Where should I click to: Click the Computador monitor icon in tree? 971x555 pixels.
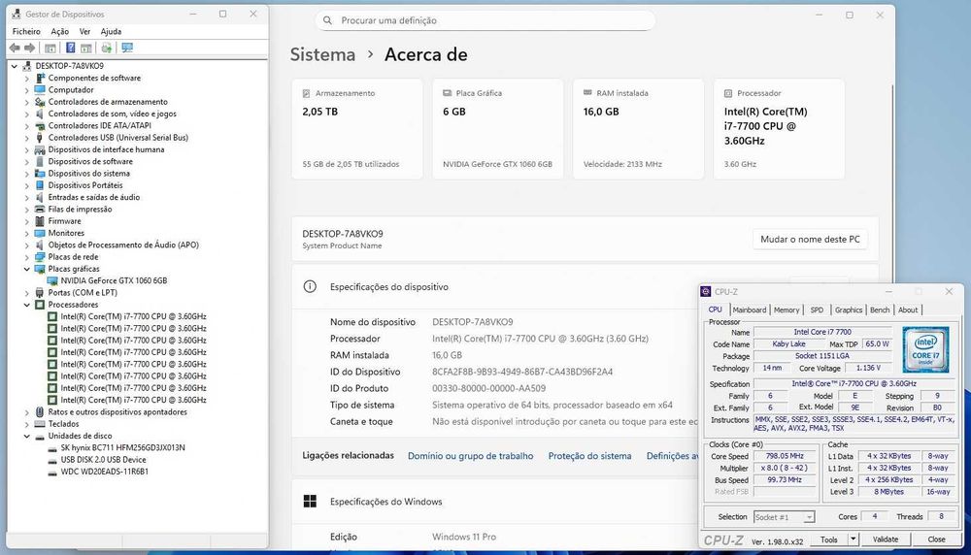click(x=40, y=89)
